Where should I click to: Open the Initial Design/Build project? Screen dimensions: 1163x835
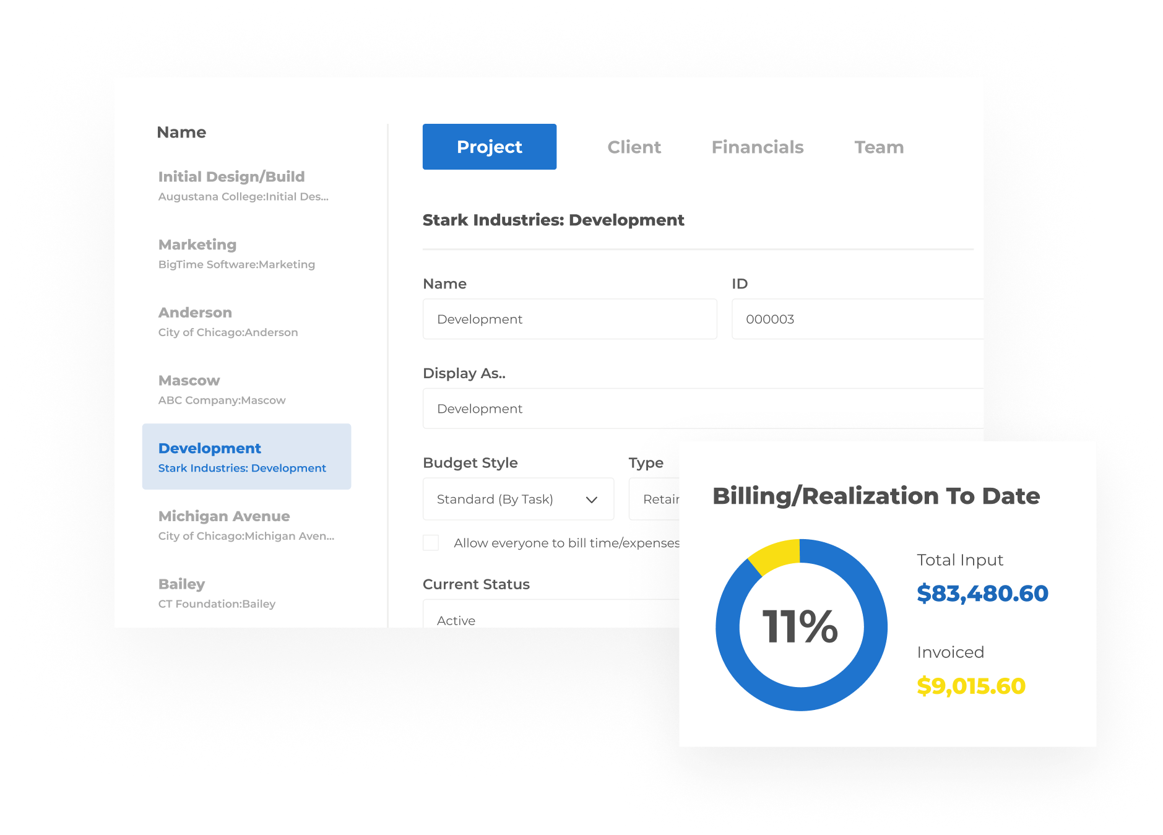pos(246,186)
